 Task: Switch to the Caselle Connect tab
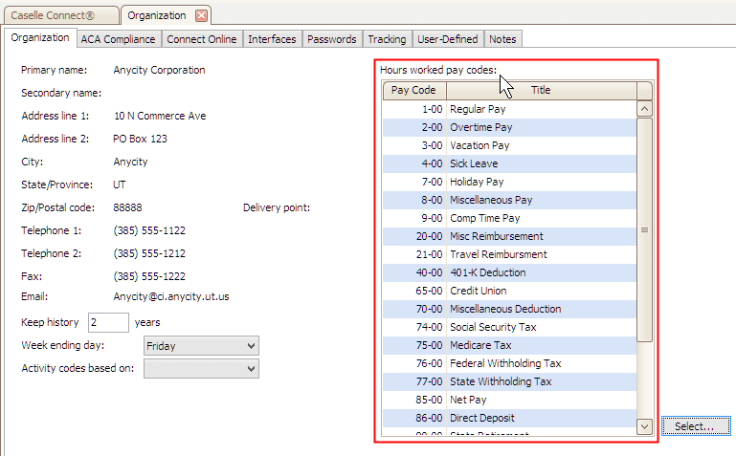coord(59,16)
